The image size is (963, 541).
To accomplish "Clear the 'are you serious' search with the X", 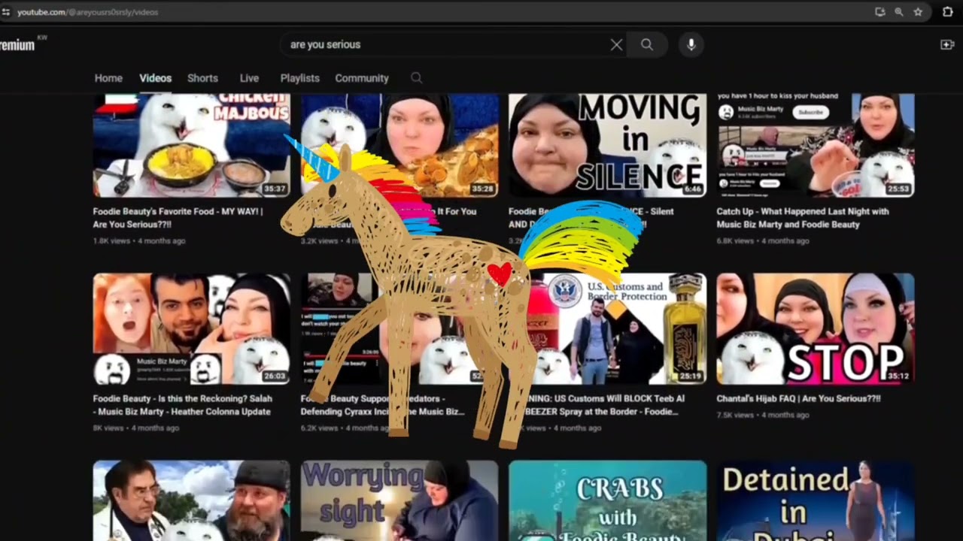I will [x=616, y=44].
